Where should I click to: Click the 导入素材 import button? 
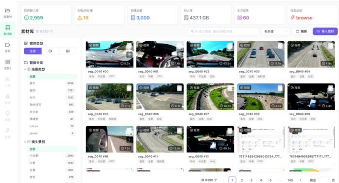coord(325,32)
